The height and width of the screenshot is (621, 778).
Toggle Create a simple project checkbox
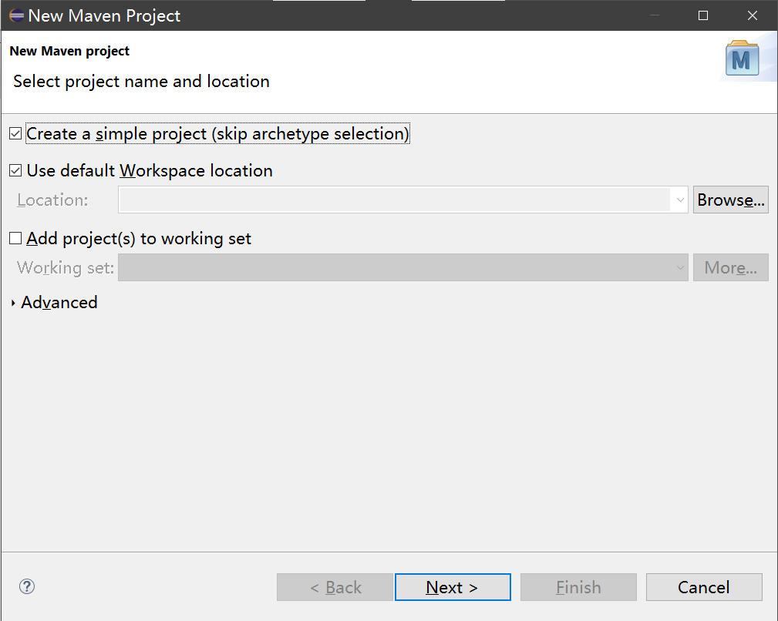coord(15,134)
